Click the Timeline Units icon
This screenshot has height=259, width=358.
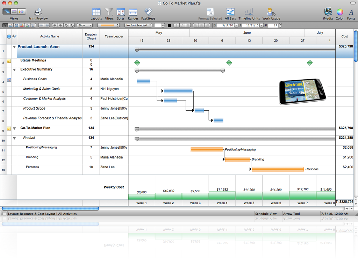pos(249,13)
